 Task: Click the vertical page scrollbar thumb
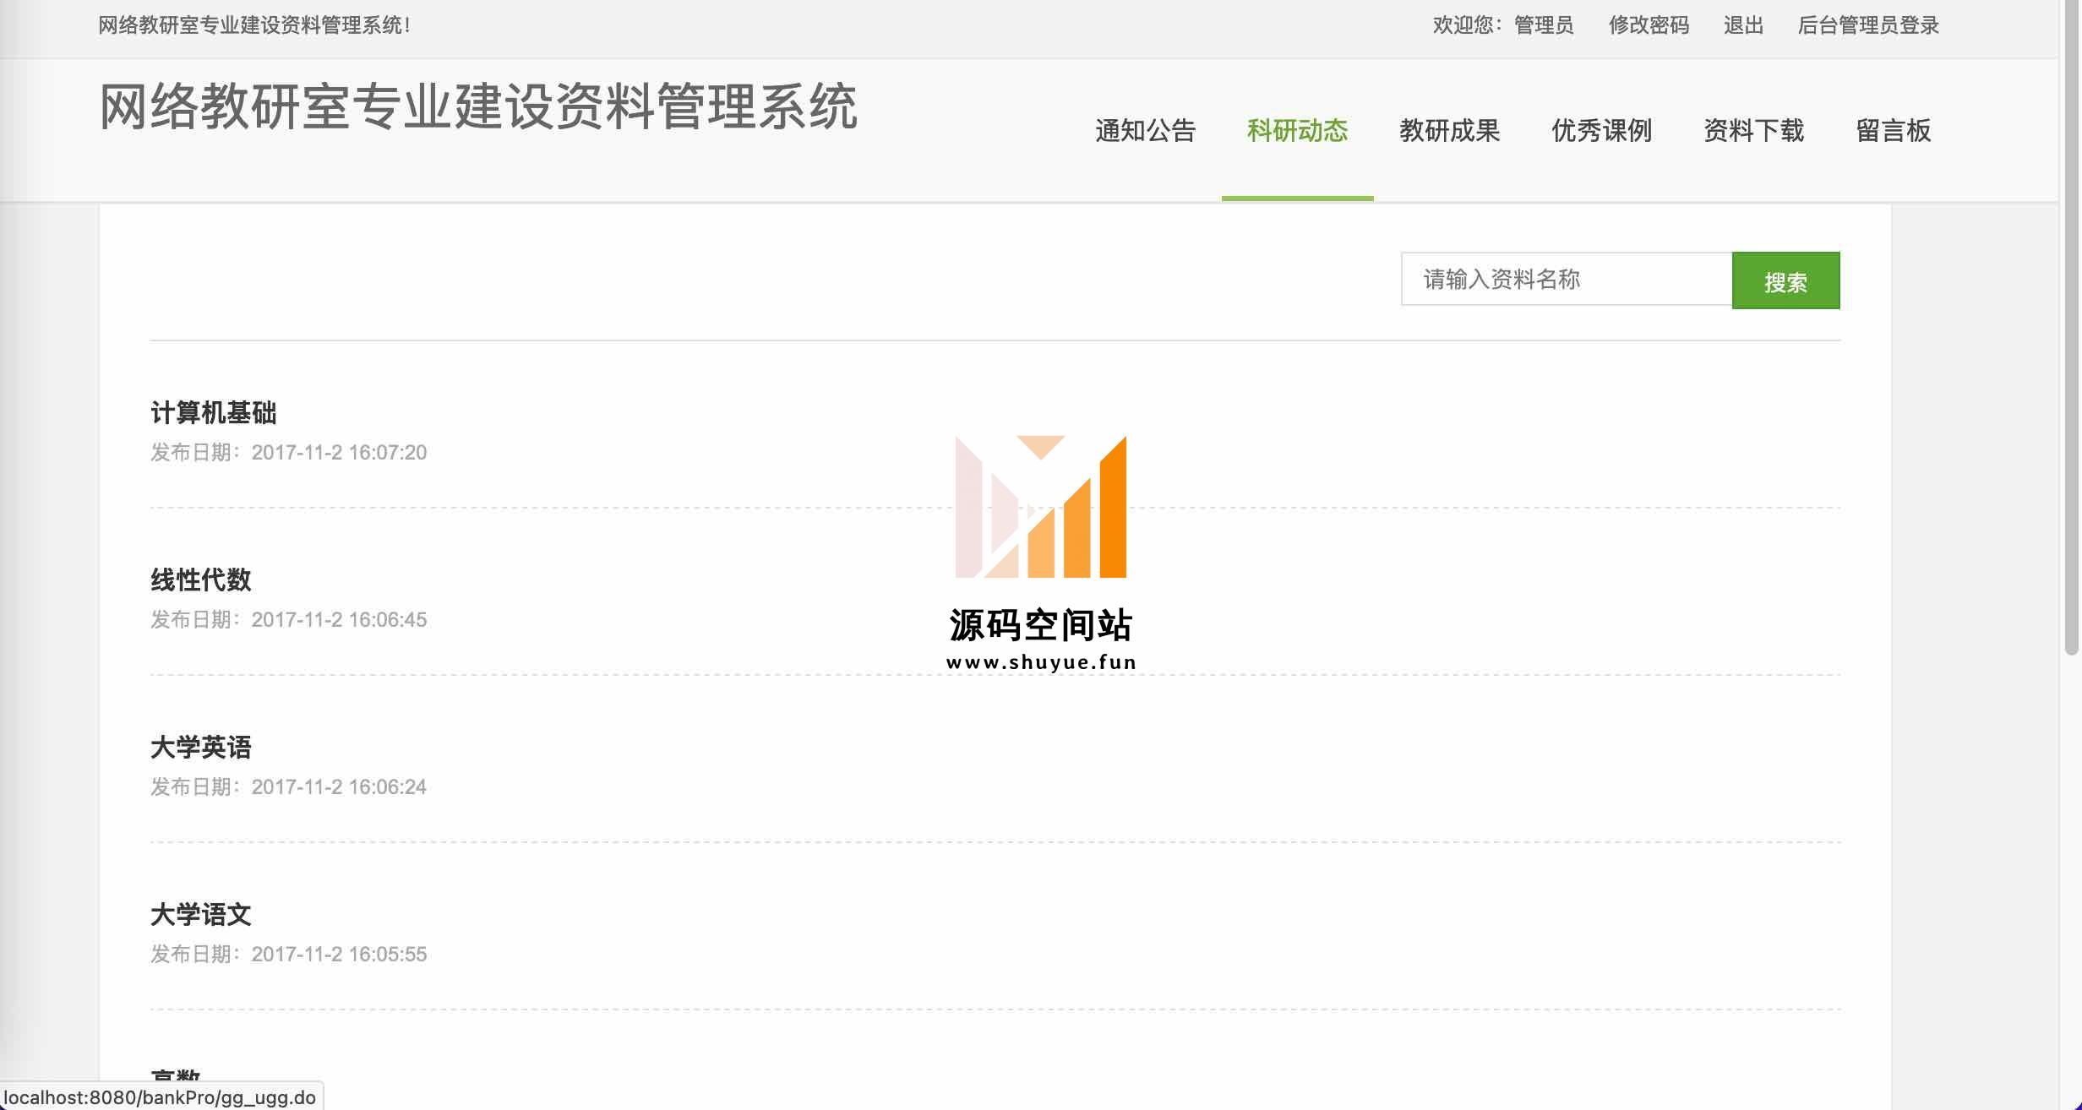point(2071,328)
